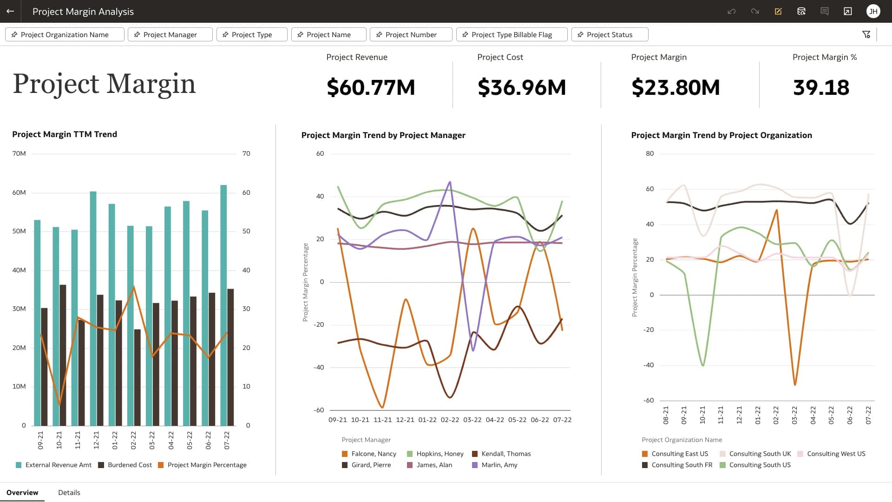Click the back arrow in the header
Viewport: 892px width, 502px height.
[x=10, y=11]
